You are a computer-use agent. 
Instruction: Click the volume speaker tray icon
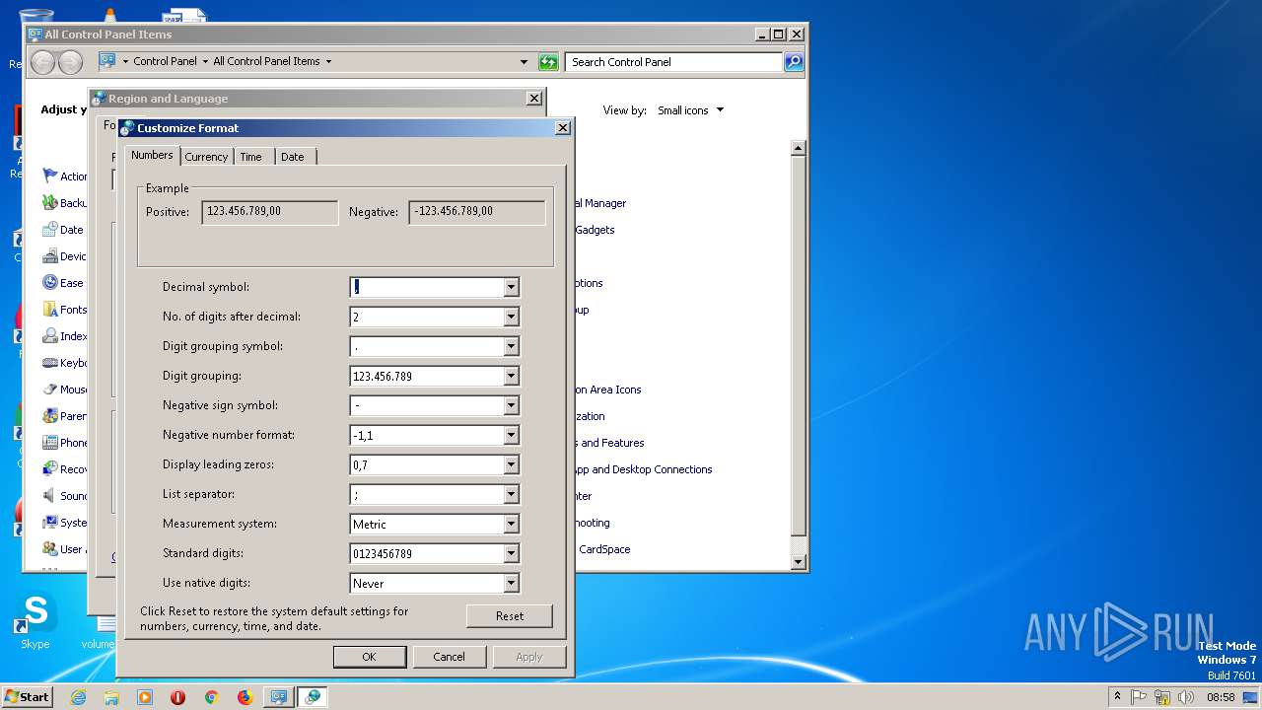coord(1186,697)
